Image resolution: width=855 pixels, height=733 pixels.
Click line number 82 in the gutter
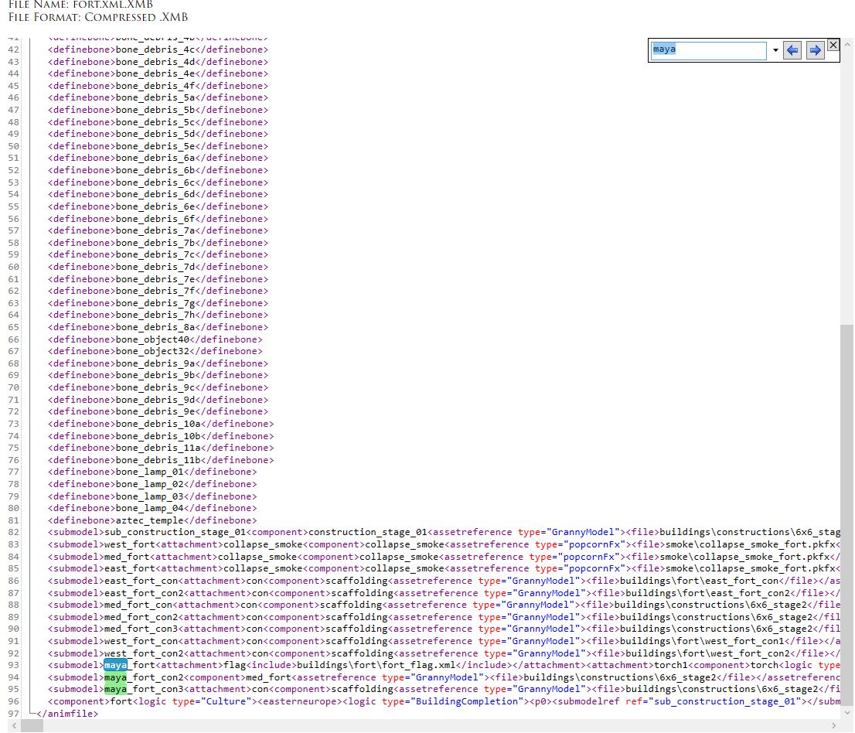pos(13,532)
